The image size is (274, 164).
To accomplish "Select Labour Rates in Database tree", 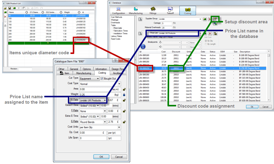I will tap(116, 36).
